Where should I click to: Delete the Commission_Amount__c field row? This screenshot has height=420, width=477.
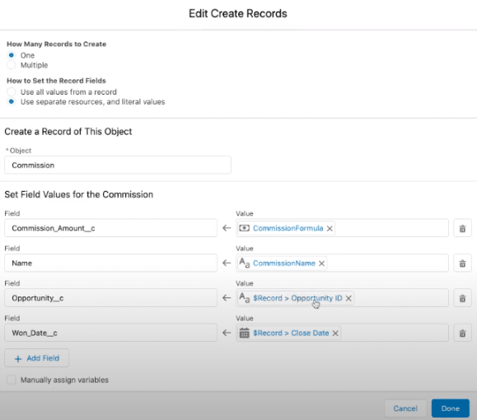(462, 228)
